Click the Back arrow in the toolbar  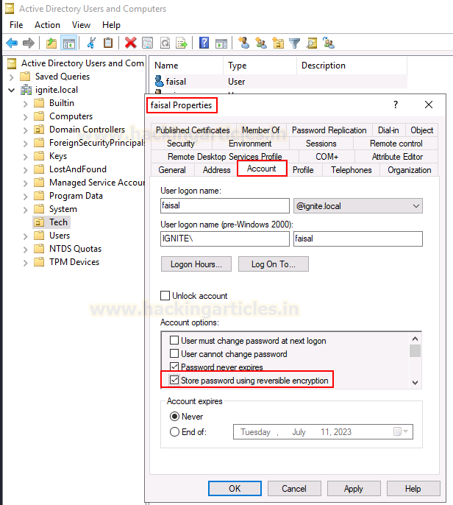click(x=12, y=43)
